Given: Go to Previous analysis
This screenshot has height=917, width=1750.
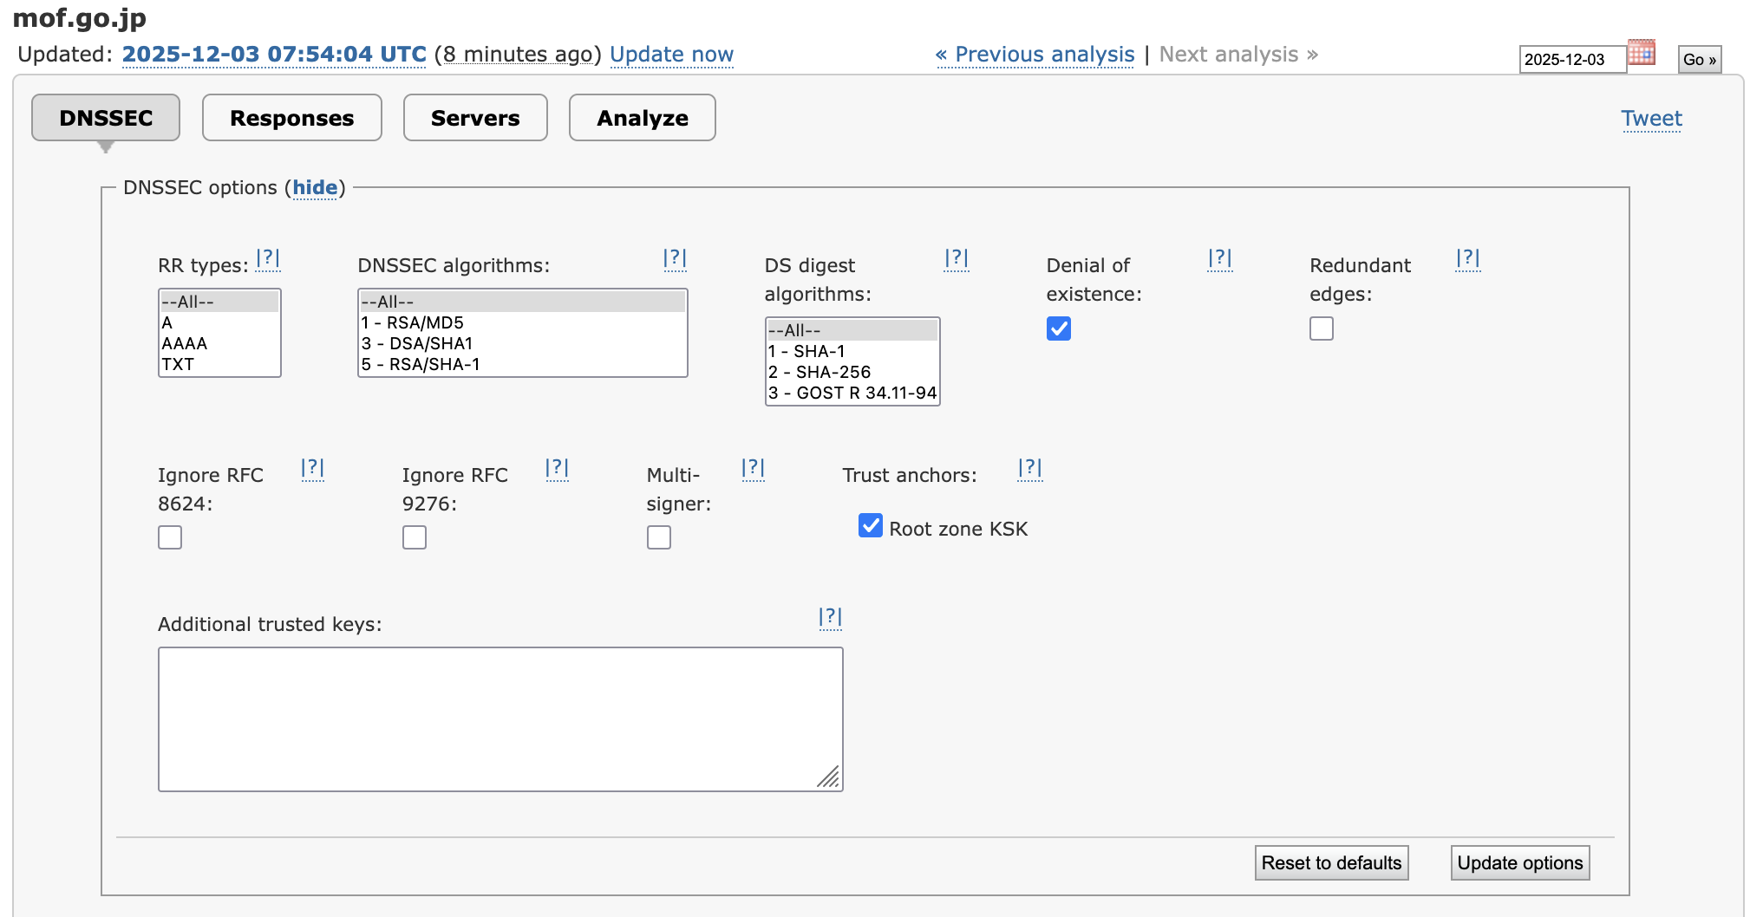Looking at the screenshot, I should (x=1035, y=55).
